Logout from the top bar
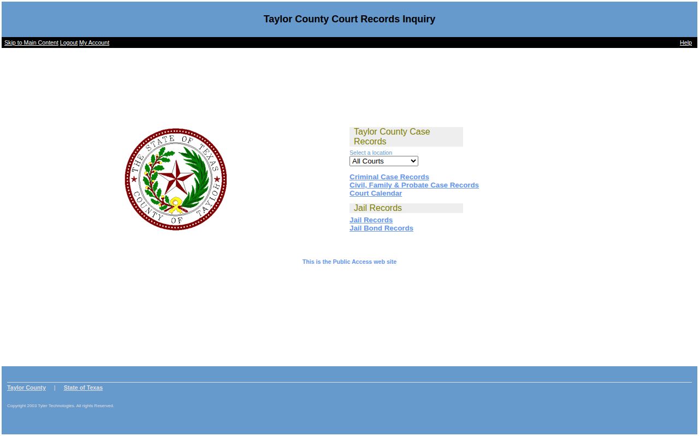The height and width of the screenshot is (436, 699). pos(69,43)
